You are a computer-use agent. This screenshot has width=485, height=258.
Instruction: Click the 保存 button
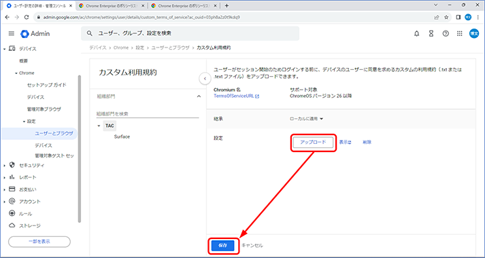tap(222, 246)
